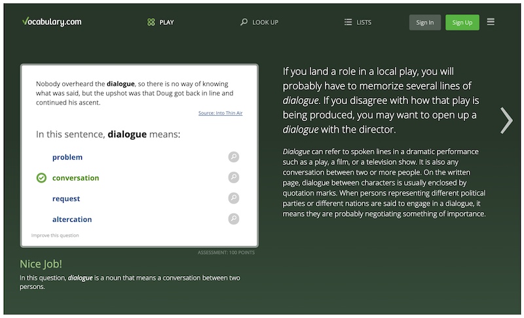The height and width of the screenshot is (318, 524).
Task: Click the Vocabulary.com logo
Action: click(51, 22)
